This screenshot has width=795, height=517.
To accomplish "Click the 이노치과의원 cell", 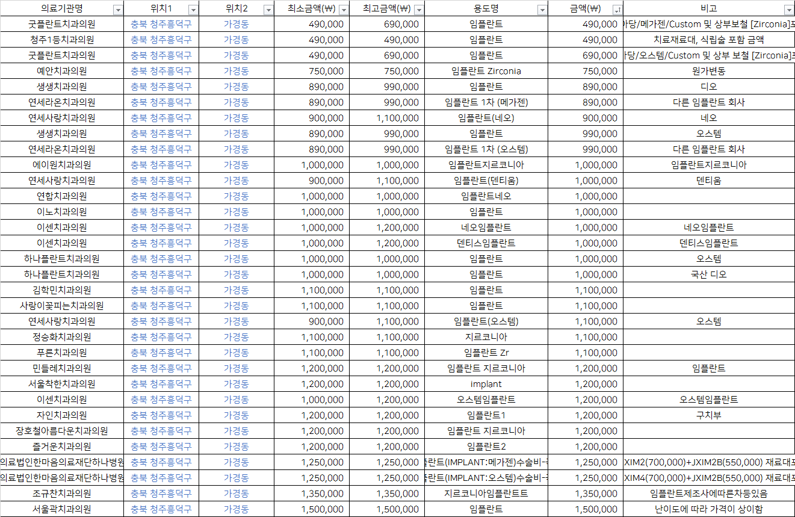I will click(62, 212).
